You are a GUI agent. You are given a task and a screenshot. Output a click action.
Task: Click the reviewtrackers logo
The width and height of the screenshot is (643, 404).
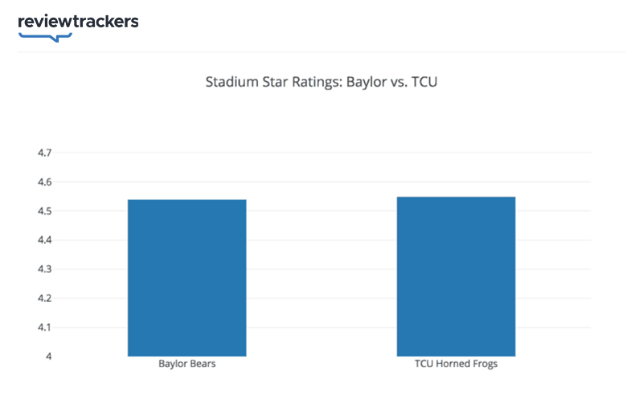point(78,22)
